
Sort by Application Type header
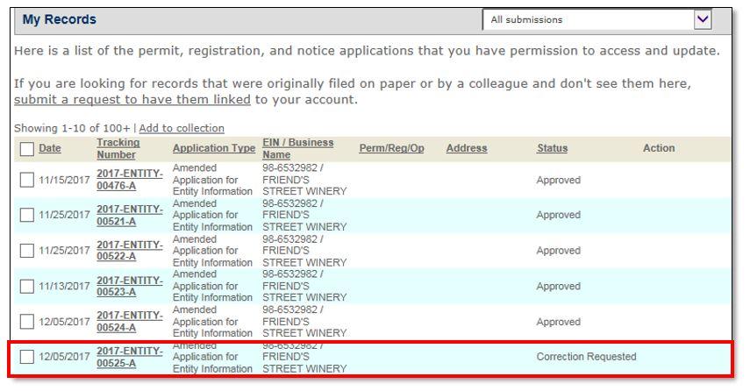pyautogui.click(x=213, y=149)
